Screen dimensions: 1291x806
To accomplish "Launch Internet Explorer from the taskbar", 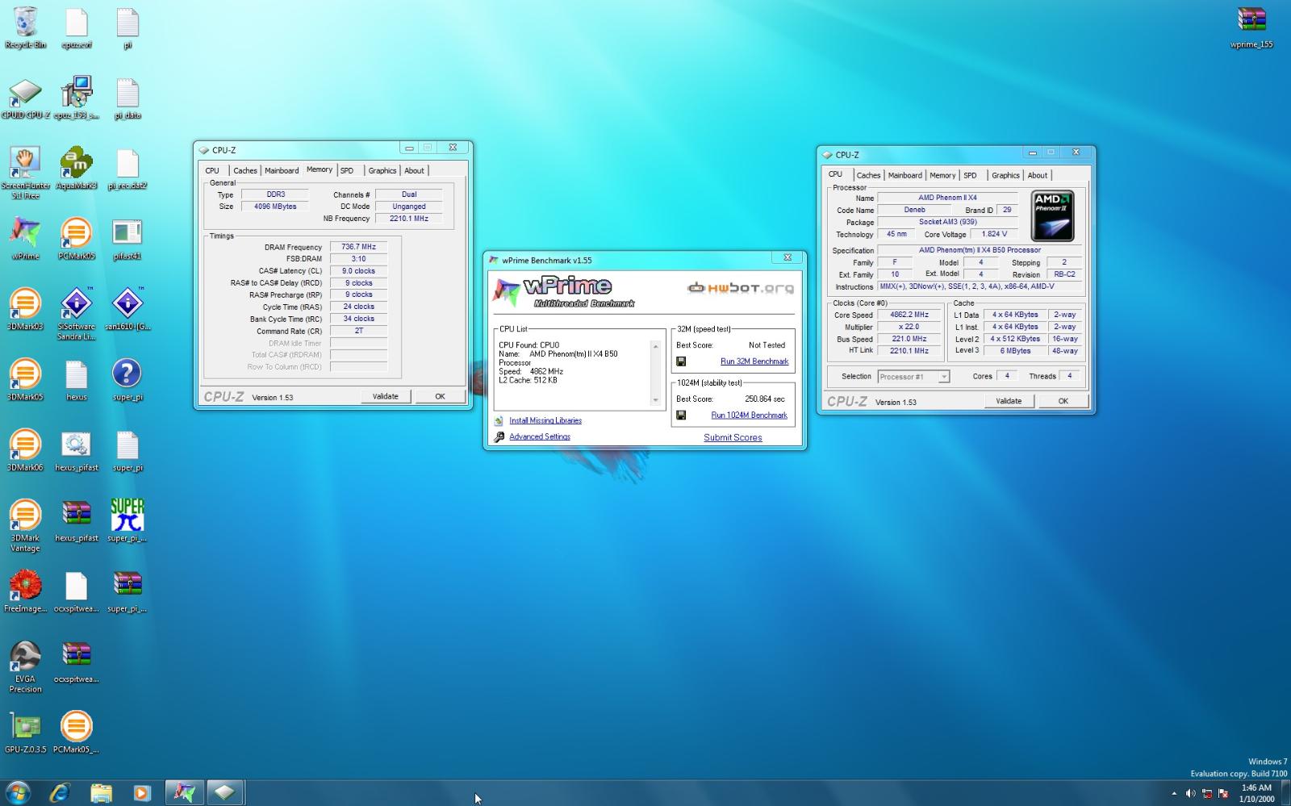I will coord(59,792).
